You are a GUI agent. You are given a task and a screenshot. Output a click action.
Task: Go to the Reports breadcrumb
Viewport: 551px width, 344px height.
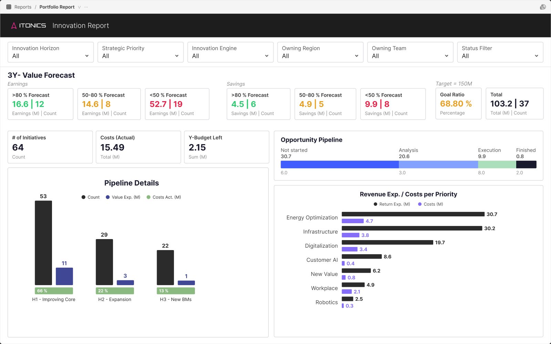click(x=23, y=7)
